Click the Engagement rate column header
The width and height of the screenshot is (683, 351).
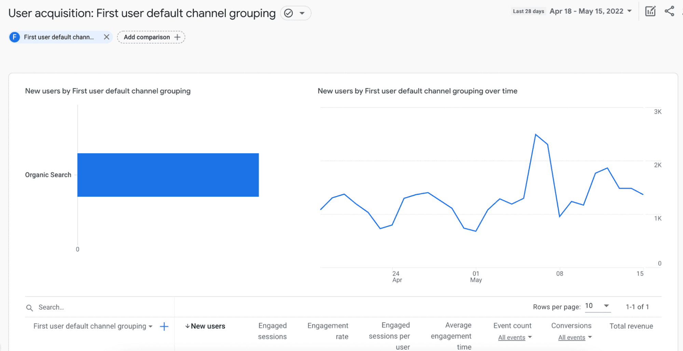pos(328,331)
